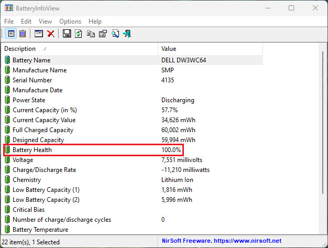Select the Charge/Discharge Rate row
Viewport: 328px width, 248px height.
[x=133, y=170]
